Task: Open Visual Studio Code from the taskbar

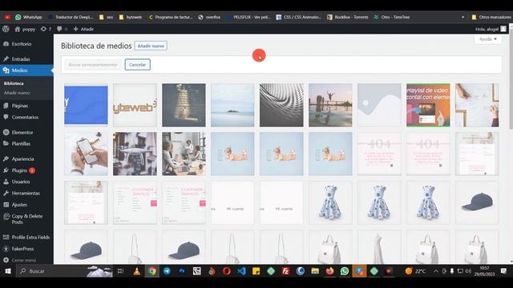Action: pyautogui.click(x=241, y=271)
